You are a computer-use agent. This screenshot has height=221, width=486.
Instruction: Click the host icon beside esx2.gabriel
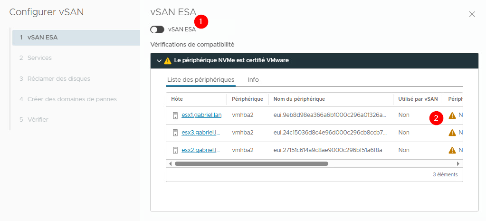(175, 150)
